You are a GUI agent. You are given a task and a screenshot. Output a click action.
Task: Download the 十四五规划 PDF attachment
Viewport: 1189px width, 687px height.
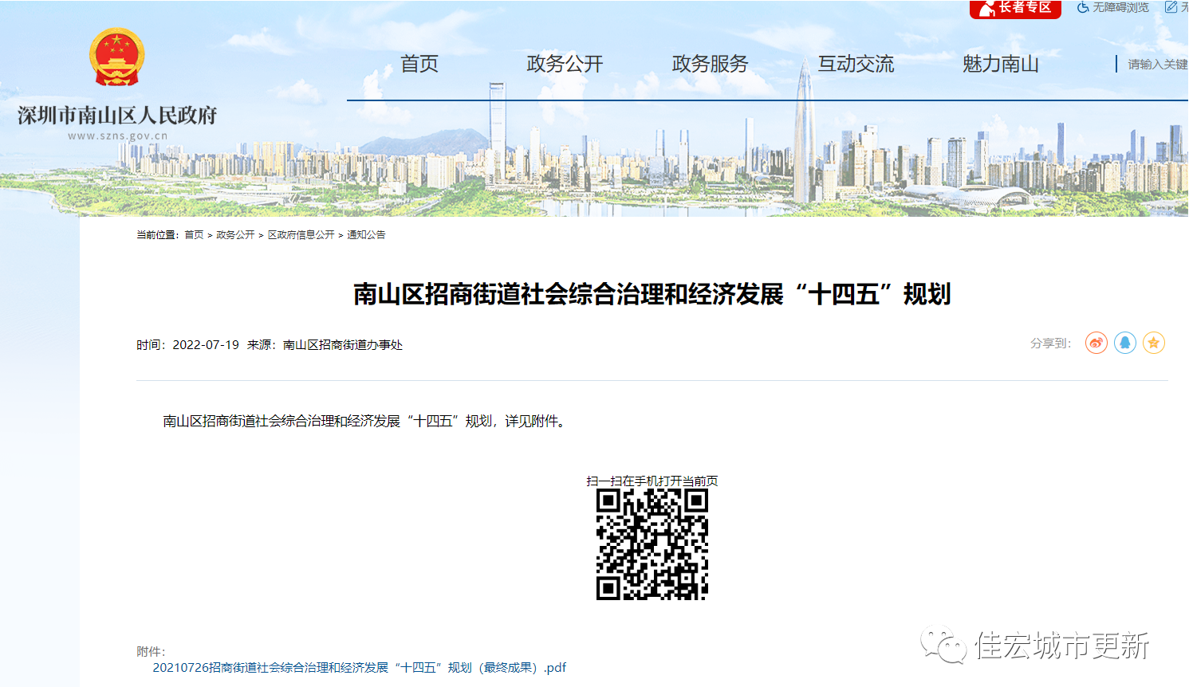[359, 668]
